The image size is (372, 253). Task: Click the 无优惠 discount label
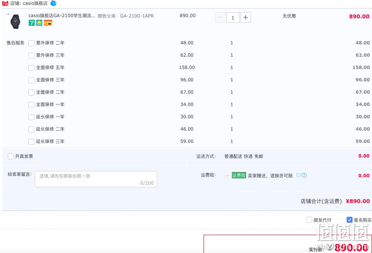click(289, 16)
